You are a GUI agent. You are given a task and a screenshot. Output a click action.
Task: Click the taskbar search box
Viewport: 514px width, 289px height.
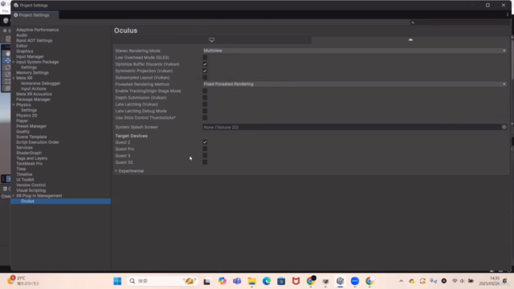coord(162,281)
